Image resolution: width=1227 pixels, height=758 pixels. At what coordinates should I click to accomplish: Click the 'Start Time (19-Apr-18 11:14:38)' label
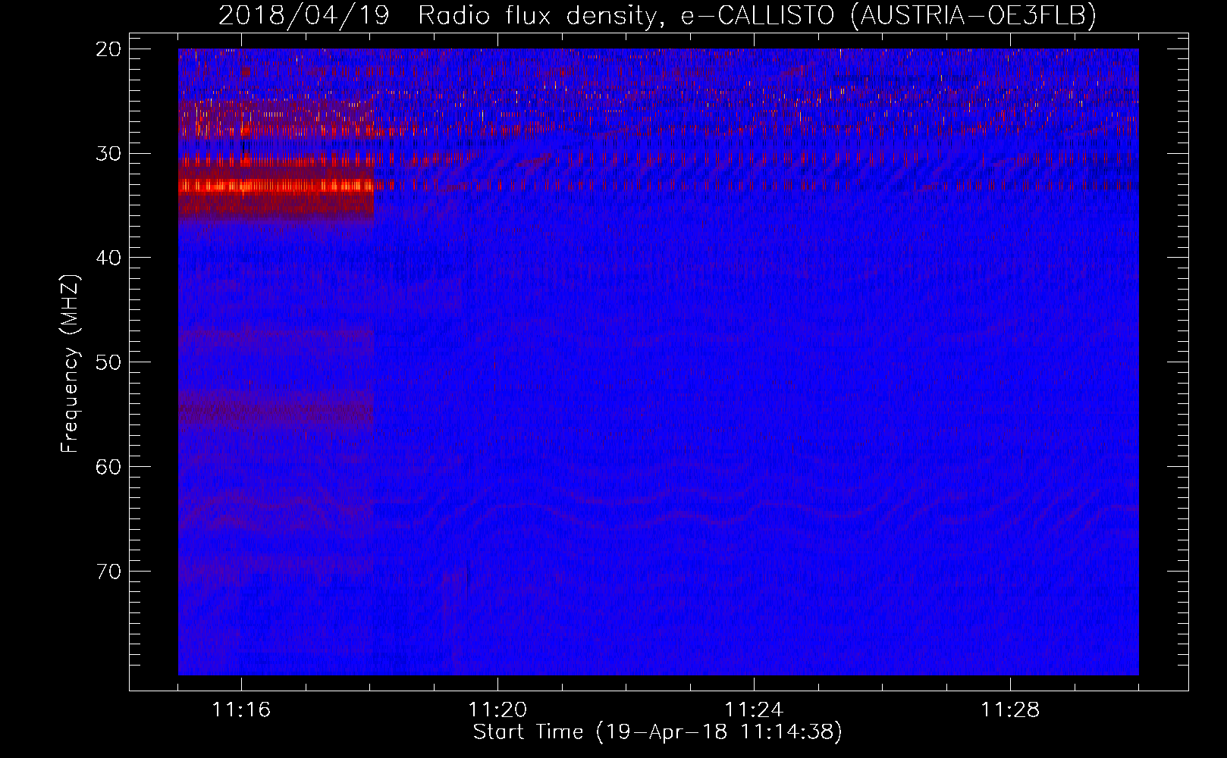[x=657, y=732]
